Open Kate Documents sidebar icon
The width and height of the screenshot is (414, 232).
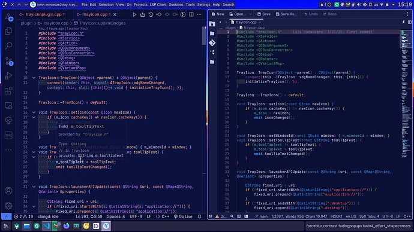tap(212, 24)
